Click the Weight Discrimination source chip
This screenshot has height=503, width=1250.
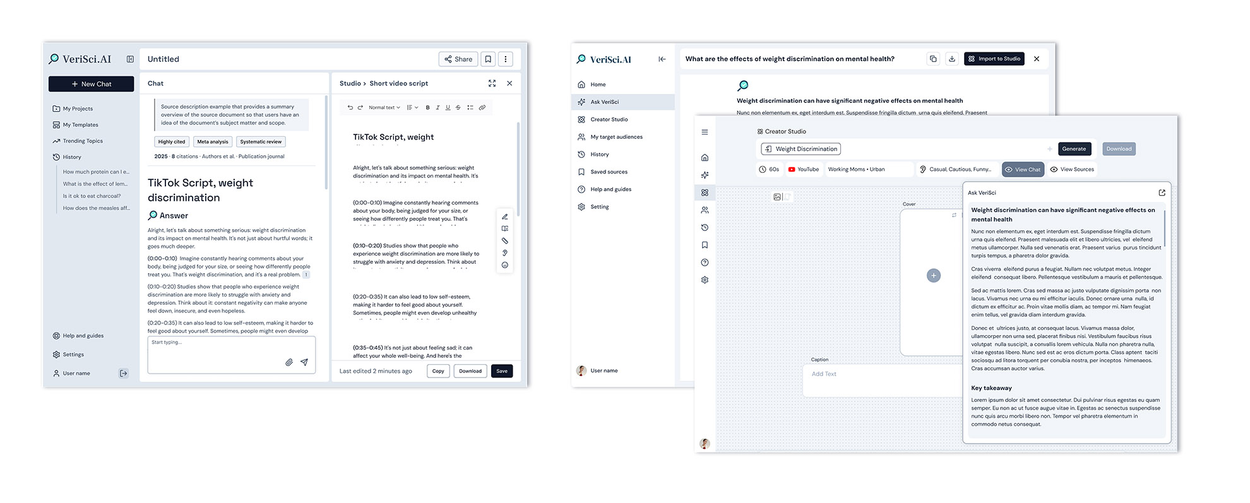tap(801, 149)
